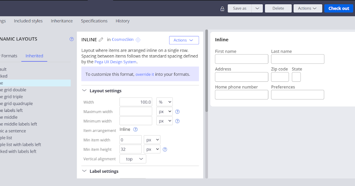Click the target icon beside CosmosSkin
355x186 pixels.
(138, 39)
